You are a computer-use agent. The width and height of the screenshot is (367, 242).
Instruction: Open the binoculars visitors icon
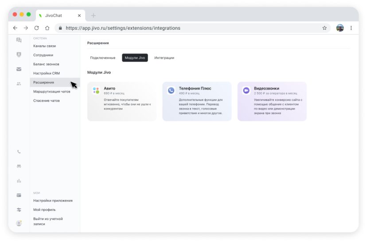(x=19, y=166)
